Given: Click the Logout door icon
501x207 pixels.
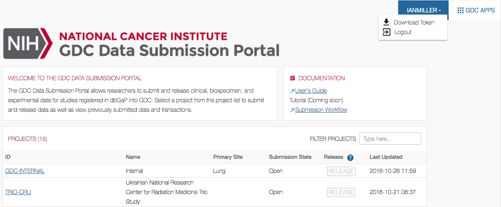Looking at the screenshot, I should [x=387, y=32].
